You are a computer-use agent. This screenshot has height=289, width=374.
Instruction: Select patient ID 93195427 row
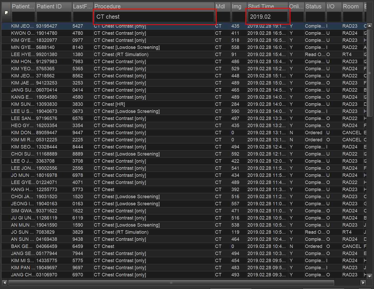point(184,26)
